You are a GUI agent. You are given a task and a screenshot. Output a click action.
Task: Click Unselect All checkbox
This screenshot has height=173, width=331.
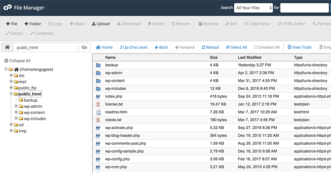click(x=267, y=47)
